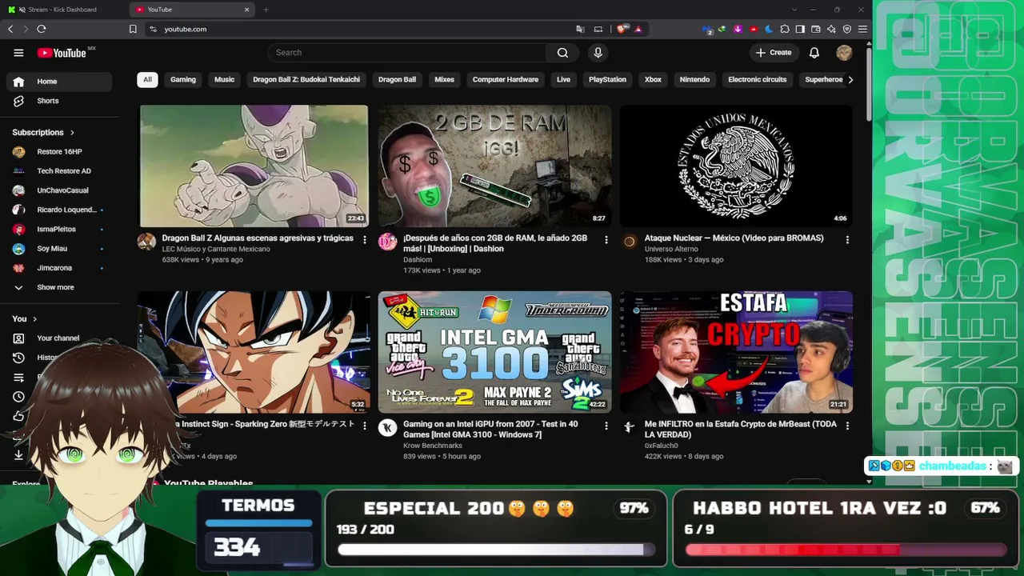
Task: Click the Brave Rewards triangle icon
Action: [x=638, y=29]
